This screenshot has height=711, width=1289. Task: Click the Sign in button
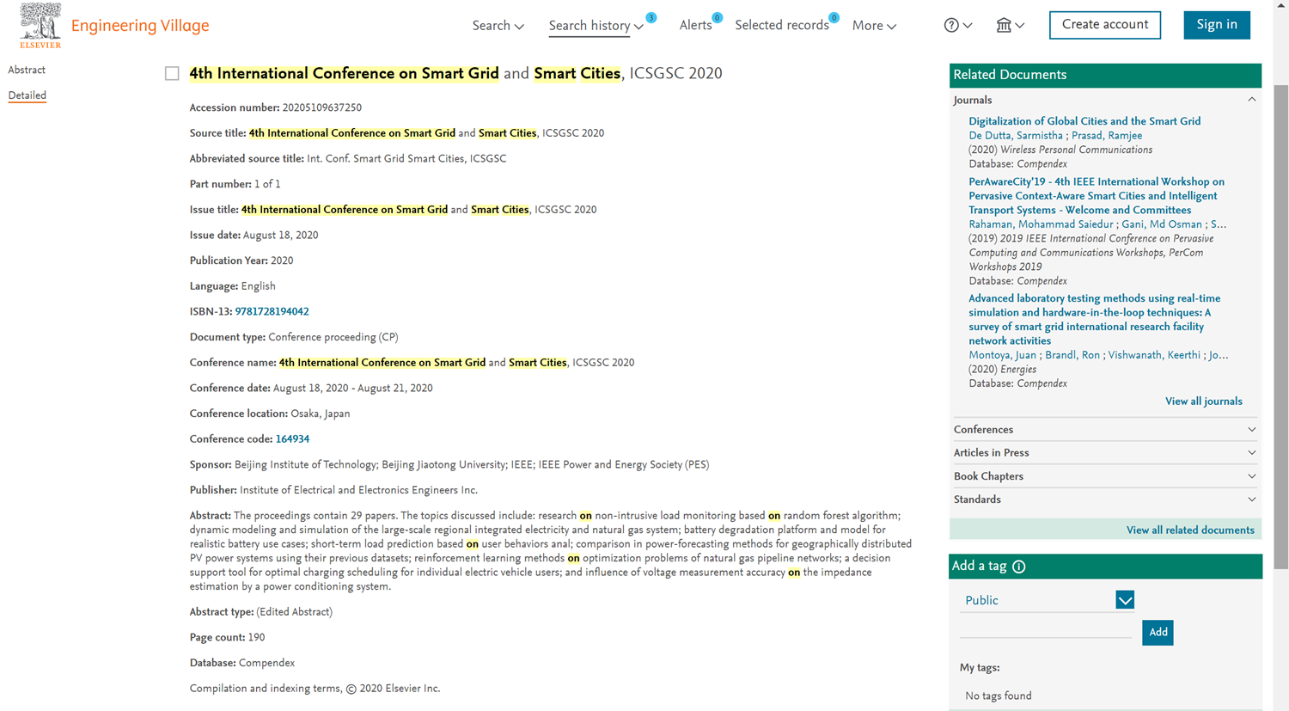[x=1216, y=25]
